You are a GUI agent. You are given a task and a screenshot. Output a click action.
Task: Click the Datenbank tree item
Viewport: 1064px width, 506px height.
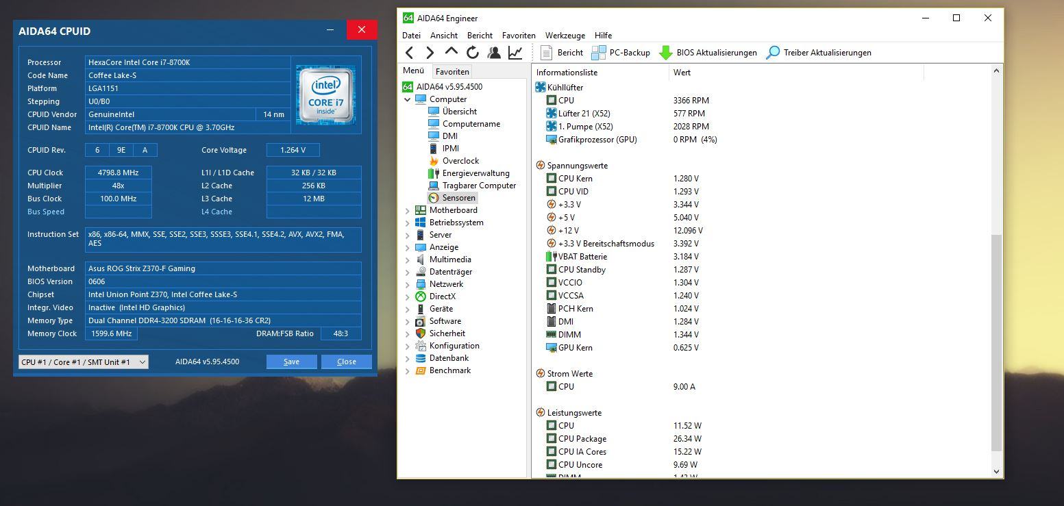point(442,358)
